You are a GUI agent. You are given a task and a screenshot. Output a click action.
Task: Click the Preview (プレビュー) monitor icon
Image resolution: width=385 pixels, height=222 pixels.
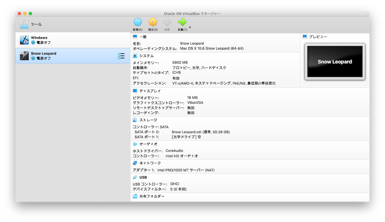pos(305,37)
